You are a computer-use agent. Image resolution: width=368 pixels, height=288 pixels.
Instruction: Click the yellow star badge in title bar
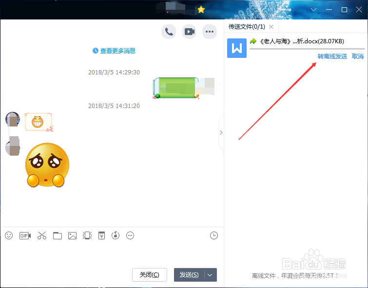[x=201, y=10]
